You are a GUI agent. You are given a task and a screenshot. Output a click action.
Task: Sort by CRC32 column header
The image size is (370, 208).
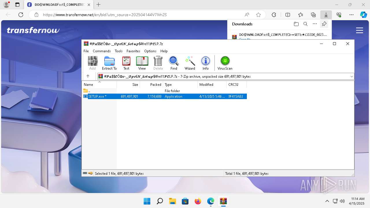click(x=237, y=85)
